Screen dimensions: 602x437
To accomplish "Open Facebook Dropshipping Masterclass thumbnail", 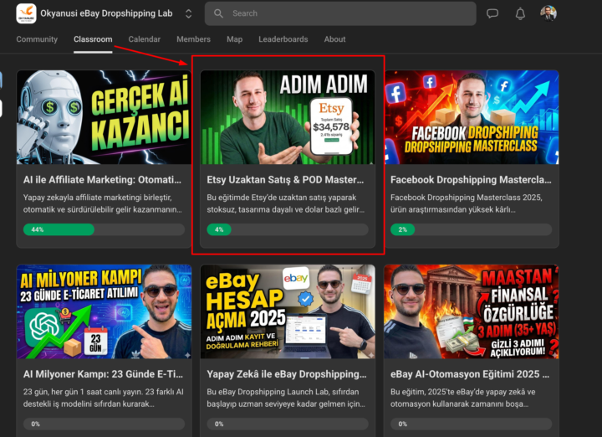I will coord(472,117).
